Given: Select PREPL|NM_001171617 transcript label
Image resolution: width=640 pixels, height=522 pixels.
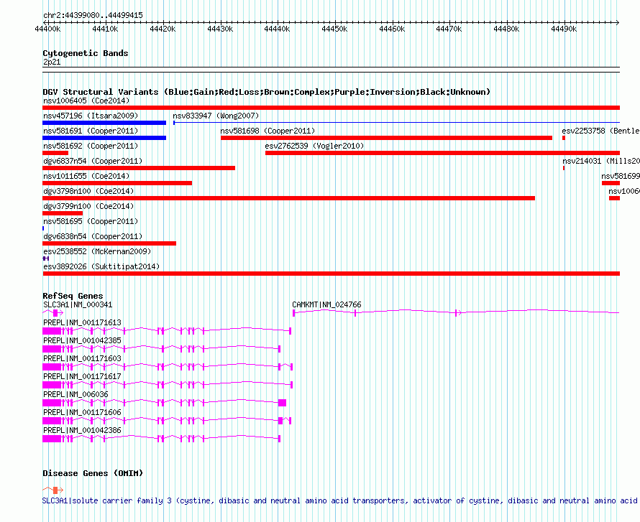Looking at the screenshot, I should point(82,376).
